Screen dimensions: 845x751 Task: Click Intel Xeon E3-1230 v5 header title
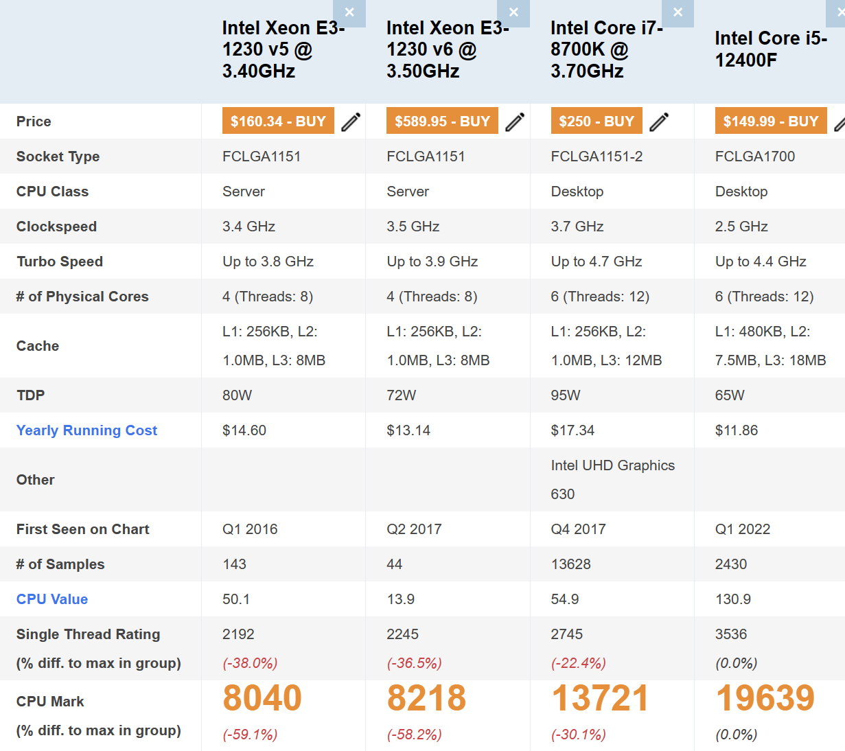pyautogui.click(x=283, y=49)
